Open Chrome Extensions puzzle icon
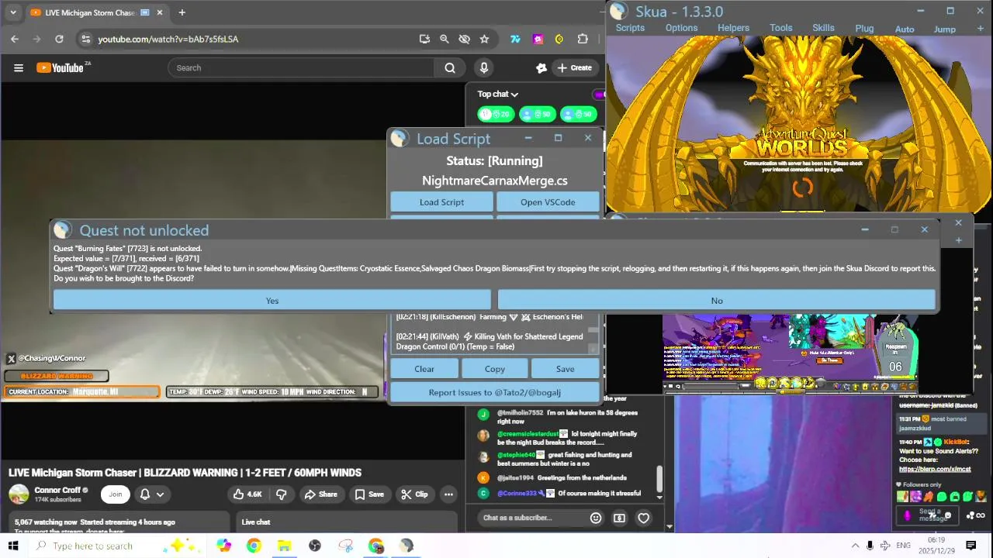 [583, 39]
